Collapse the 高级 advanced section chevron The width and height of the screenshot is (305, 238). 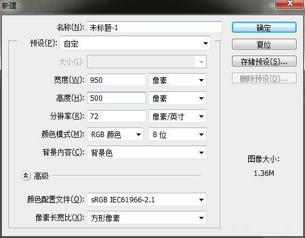pos(26,176)
